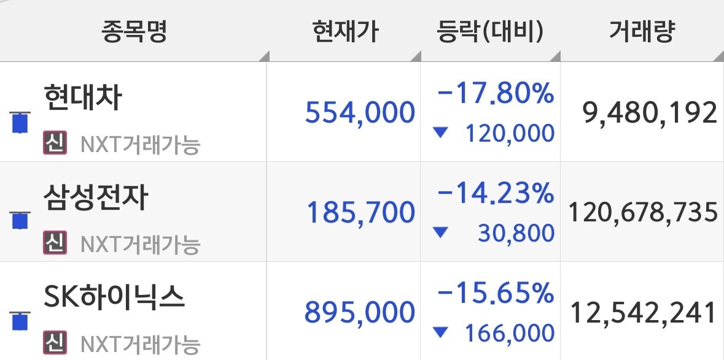Open the SK하이닉스 stock name

114,297
